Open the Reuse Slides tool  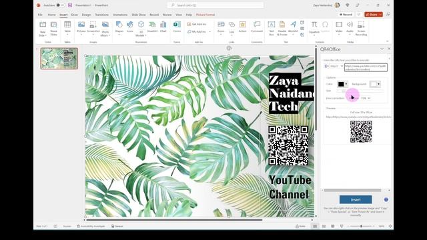click(53, 29)
